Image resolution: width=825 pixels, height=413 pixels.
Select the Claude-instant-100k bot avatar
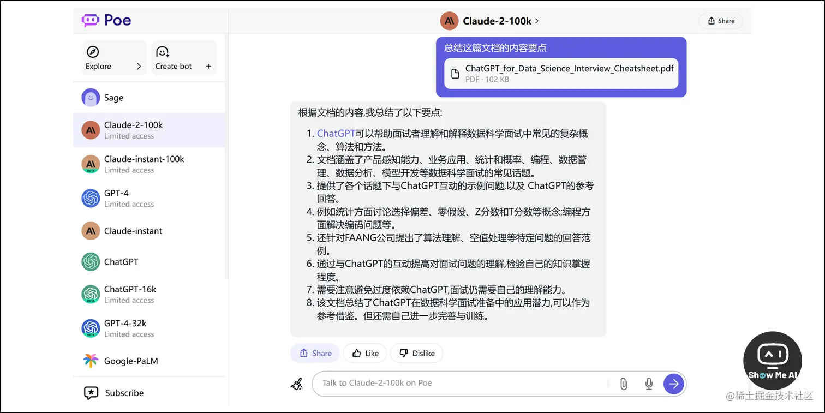click(91, 164)
